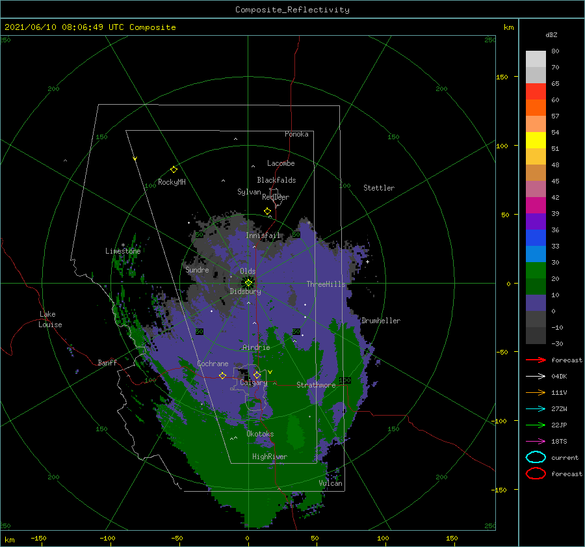
Task: Click the 18TS legend text
Action: pos(559,442)
